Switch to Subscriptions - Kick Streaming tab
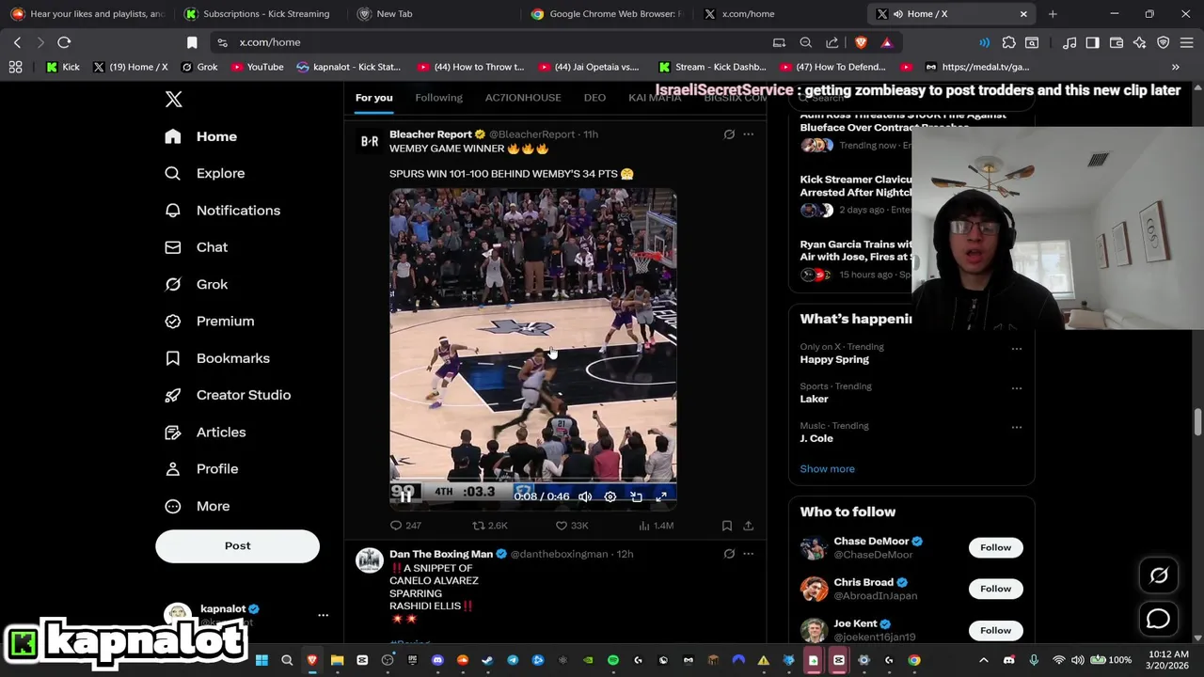 258,14
